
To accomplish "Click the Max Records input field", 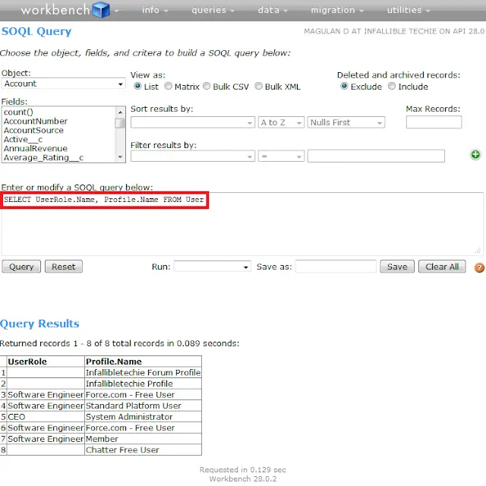I will click(x=434, y=122).
